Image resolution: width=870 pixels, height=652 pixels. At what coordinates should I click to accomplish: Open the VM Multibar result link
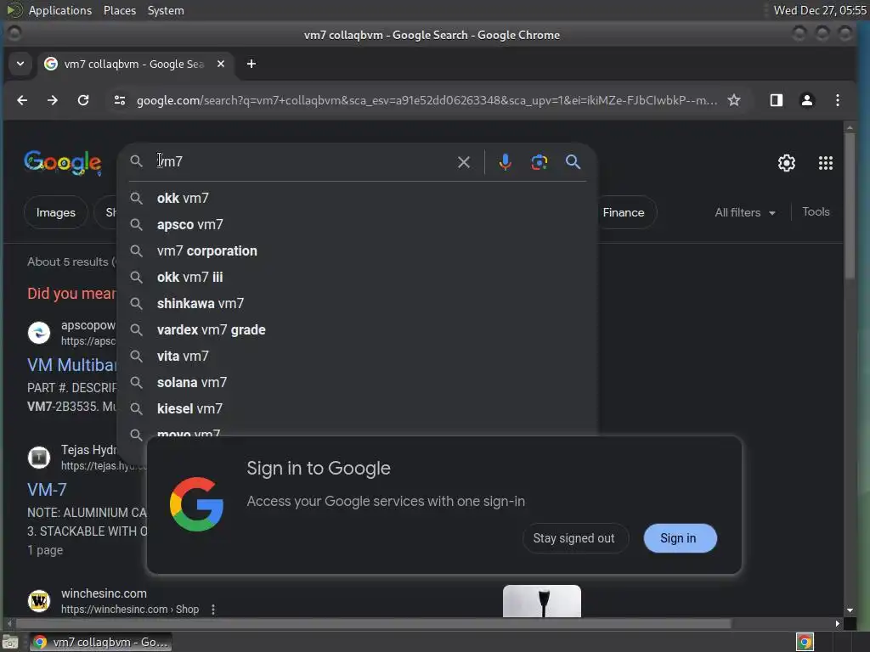click(x=72, y=365)
